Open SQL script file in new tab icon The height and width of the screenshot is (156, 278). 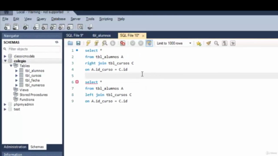[x=16, y=27]
